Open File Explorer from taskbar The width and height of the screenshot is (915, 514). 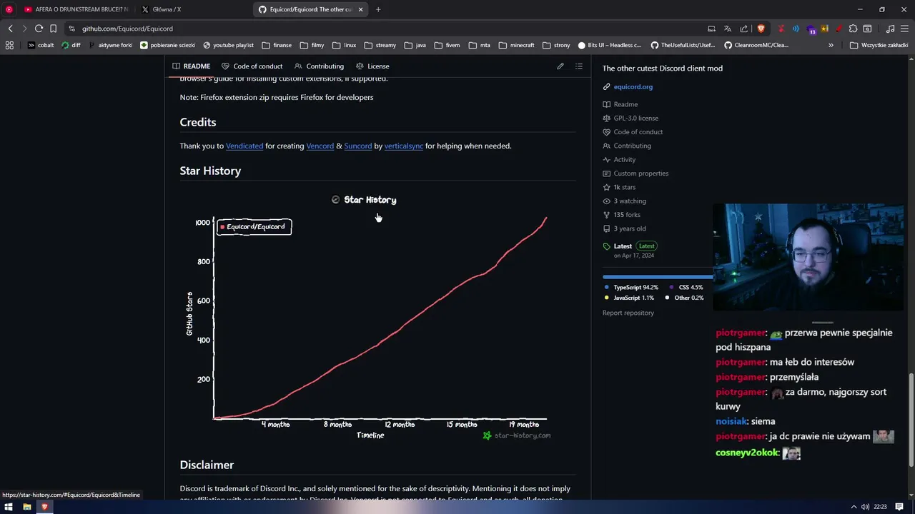pyautogui.click(x=26, y=507)
